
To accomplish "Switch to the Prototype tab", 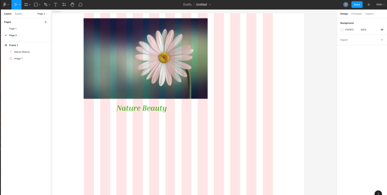I will tap(356, 14).
